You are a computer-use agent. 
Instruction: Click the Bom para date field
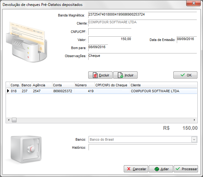98,48
